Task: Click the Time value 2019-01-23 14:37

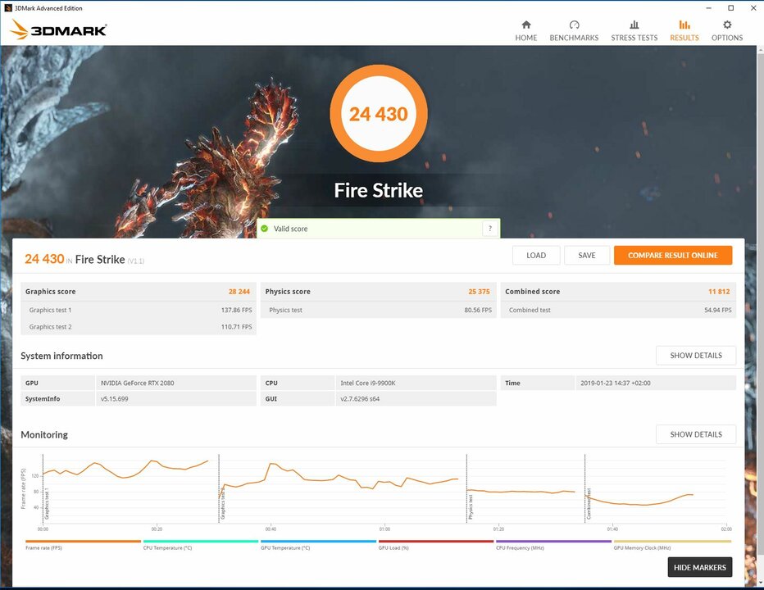Action: pyautogui.click(x=616, y=383)
